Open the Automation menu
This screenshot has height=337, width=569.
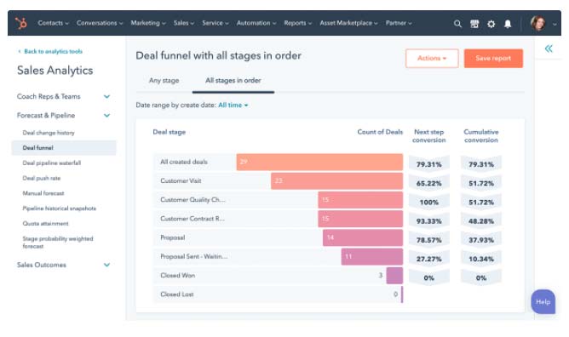click(256, 23)
